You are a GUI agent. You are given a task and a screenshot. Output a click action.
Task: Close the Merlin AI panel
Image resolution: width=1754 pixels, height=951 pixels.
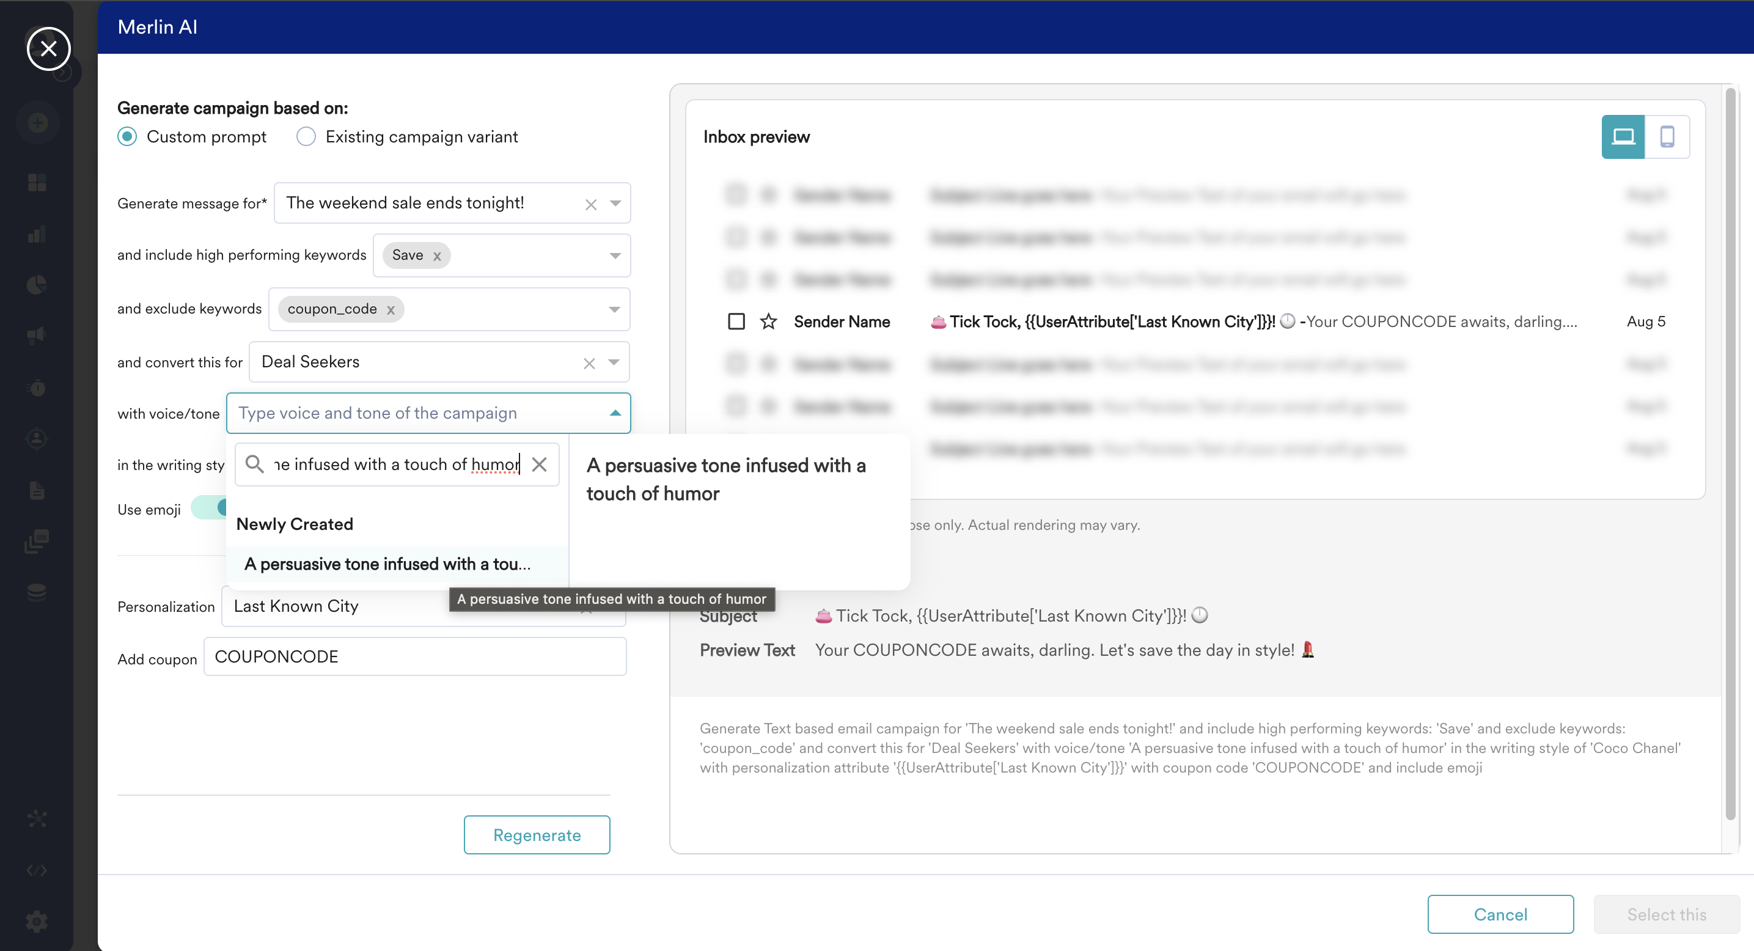click(x=48, y=48)
